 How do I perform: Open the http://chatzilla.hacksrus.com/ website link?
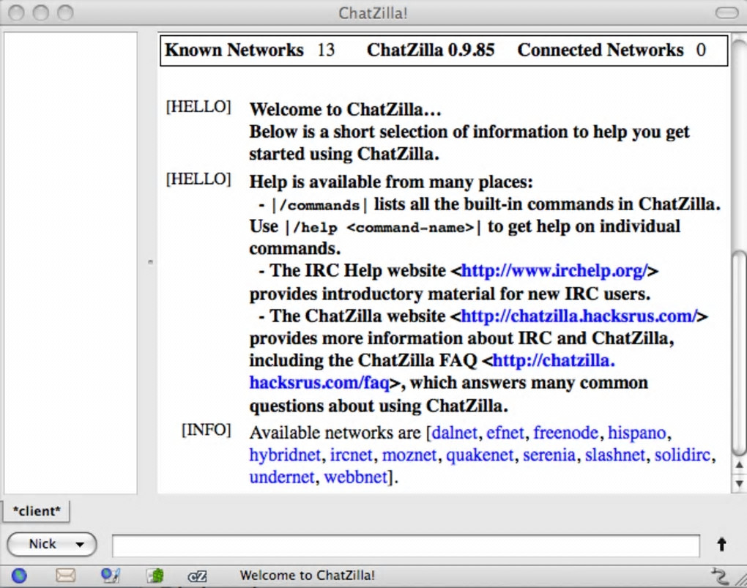pyautogui.click(x=579, y=316)
